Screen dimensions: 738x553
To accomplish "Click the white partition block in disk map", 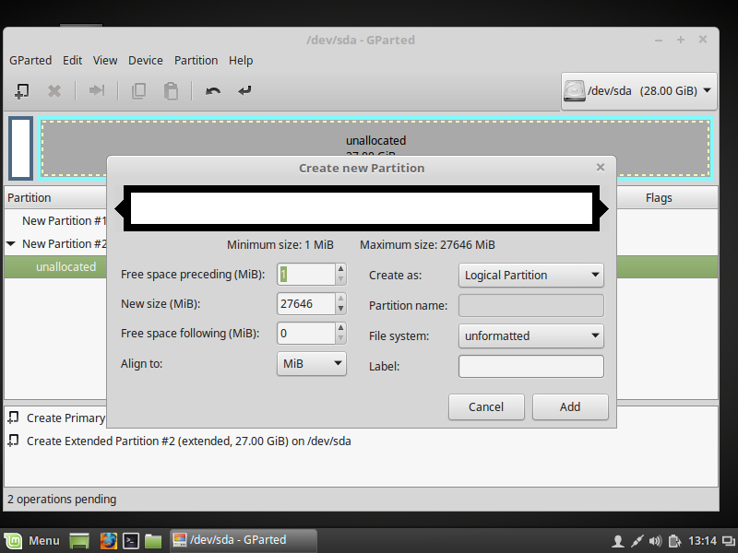I will [x=20, y=148].
